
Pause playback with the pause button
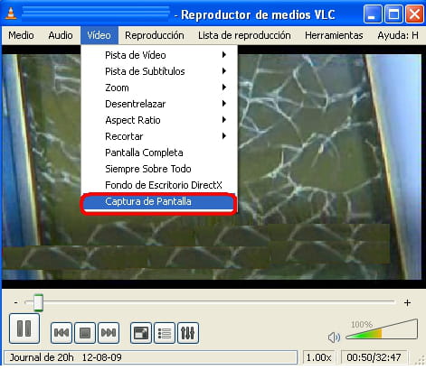(x=24, y=328)
